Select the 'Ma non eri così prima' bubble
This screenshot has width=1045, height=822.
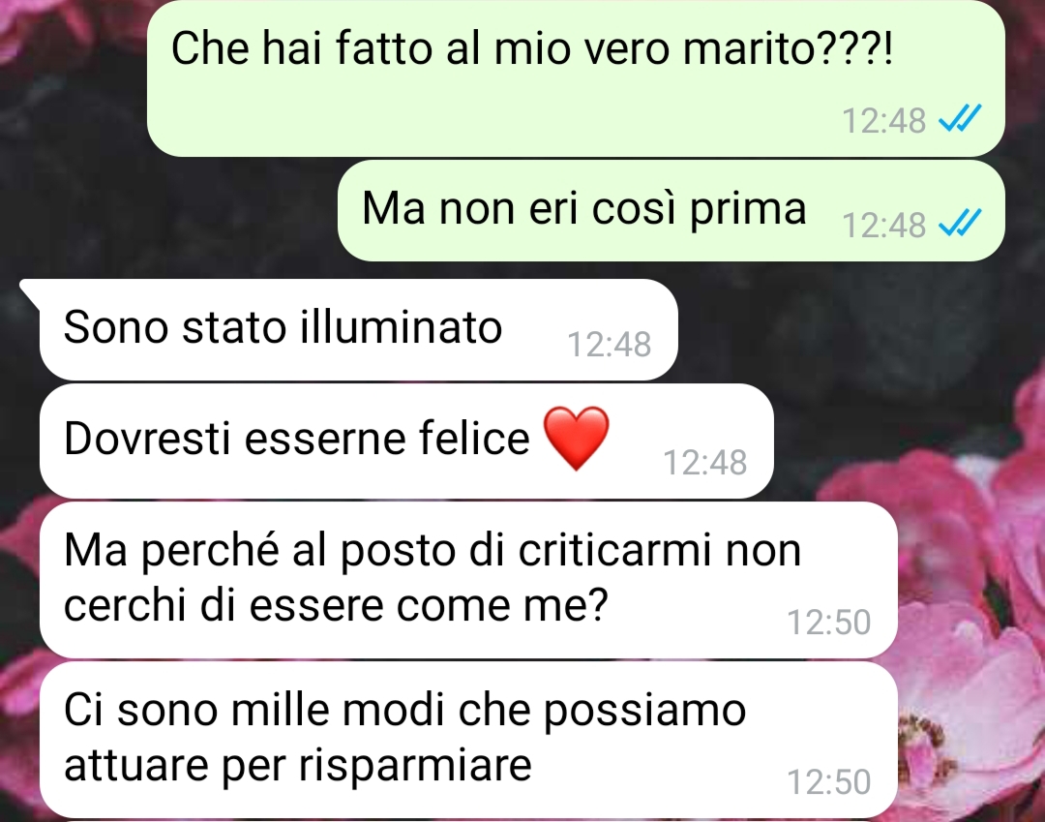click(672, 211)
